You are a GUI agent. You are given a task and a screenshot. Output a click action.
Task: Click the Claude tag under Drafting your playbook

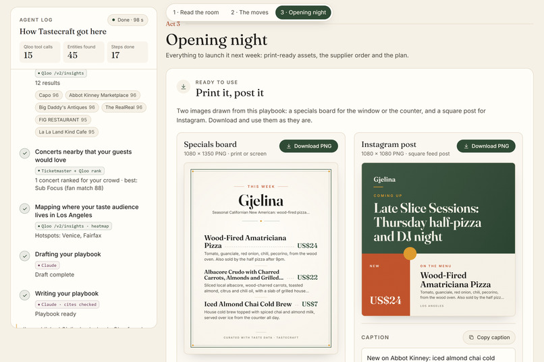(x=47, y=266)
